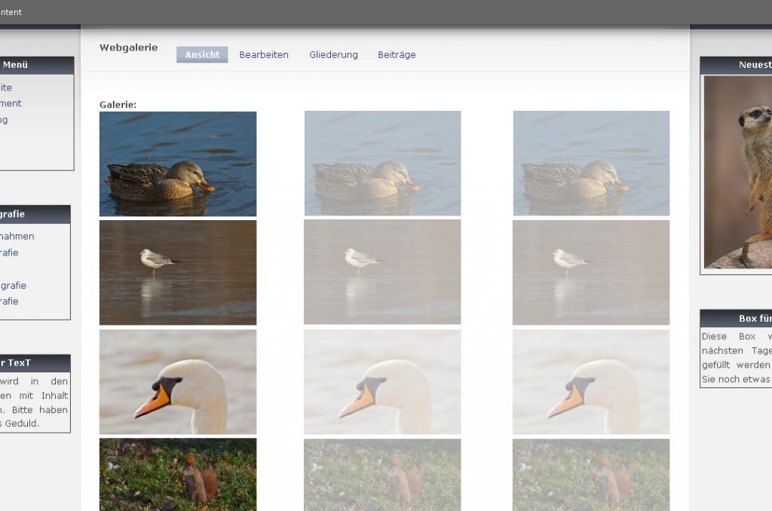Go to the Beiträge tab
The height and width of the screenshot is (511, 772).
coord(397,55)
